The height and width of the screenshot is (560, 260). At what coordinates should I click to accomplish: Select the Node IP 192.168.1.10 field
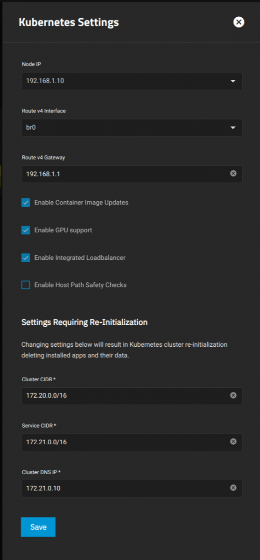(132, 81)
